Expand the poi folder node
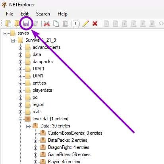Screen dimensions: 164x164 pyautogui.click(x=20, y=98)
